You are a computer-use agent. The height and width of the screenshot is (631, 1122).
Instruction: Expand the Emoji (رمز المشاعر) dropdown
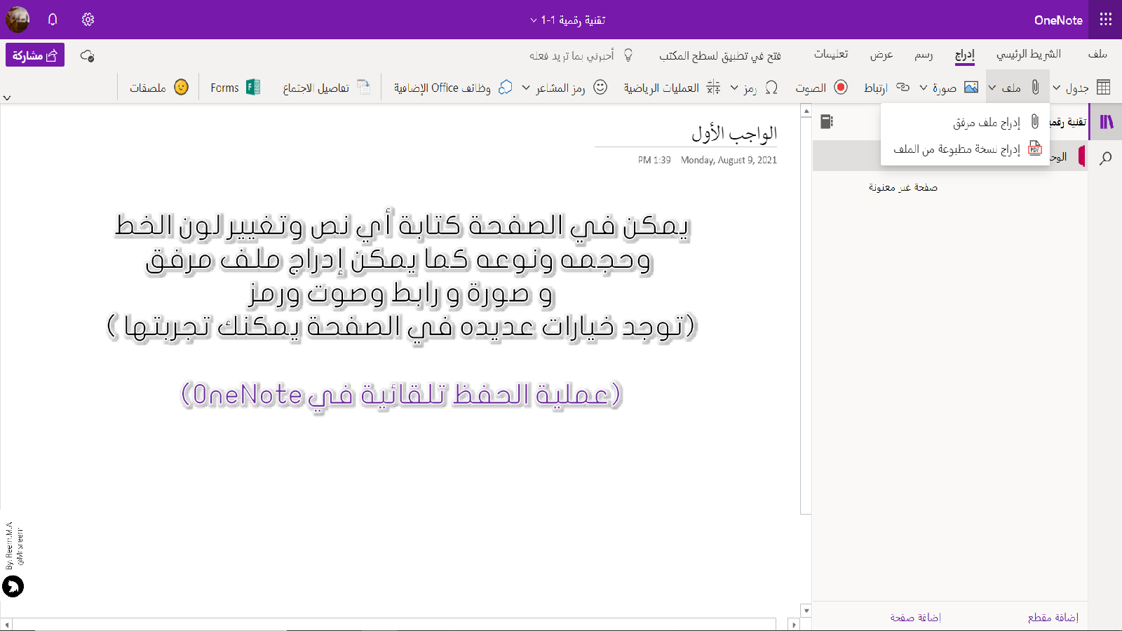526,88
